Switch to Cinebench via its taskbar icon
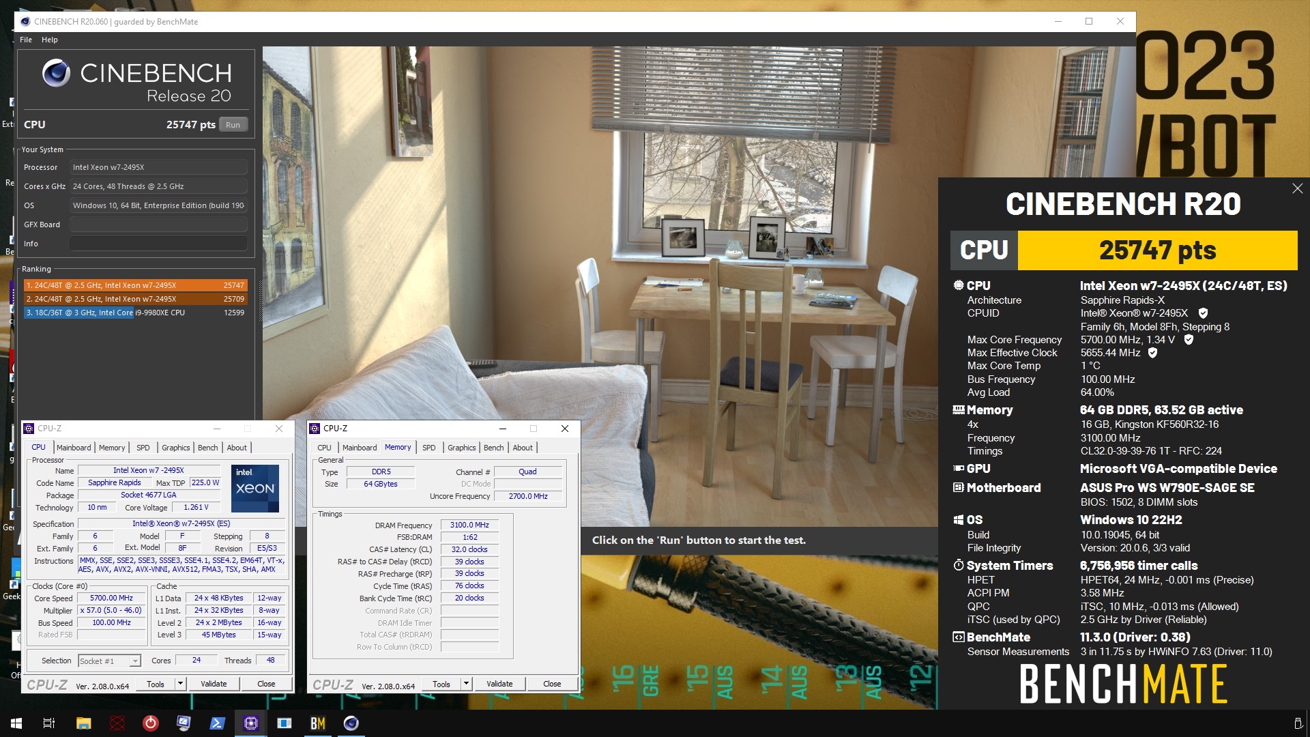Image resolution: width=1310 pixels, height=737 pixels. 351,723
